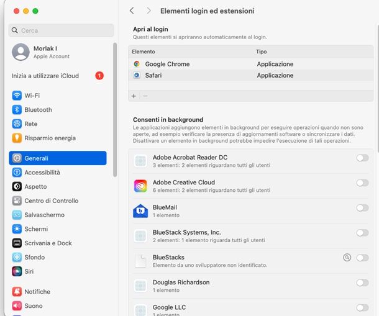Enable Adobe Acrobat Reader DC background toggle
This screenshot has height=316, width=379.
pos(362,158)
